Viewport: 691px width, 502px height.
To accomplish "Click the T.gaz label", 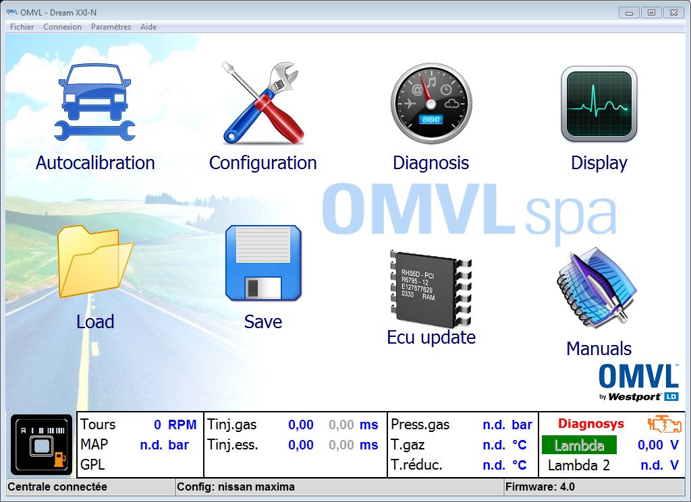I will pyautogui.click(x=408, y=445).
